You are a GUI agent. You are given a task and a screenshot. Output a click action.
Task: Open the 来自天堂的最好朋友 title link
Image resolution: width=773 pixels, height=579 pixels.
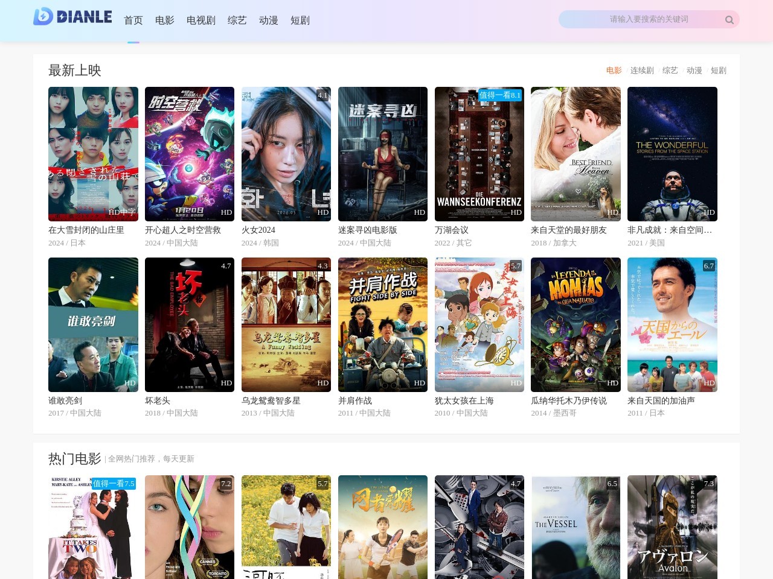coord(568,230)
